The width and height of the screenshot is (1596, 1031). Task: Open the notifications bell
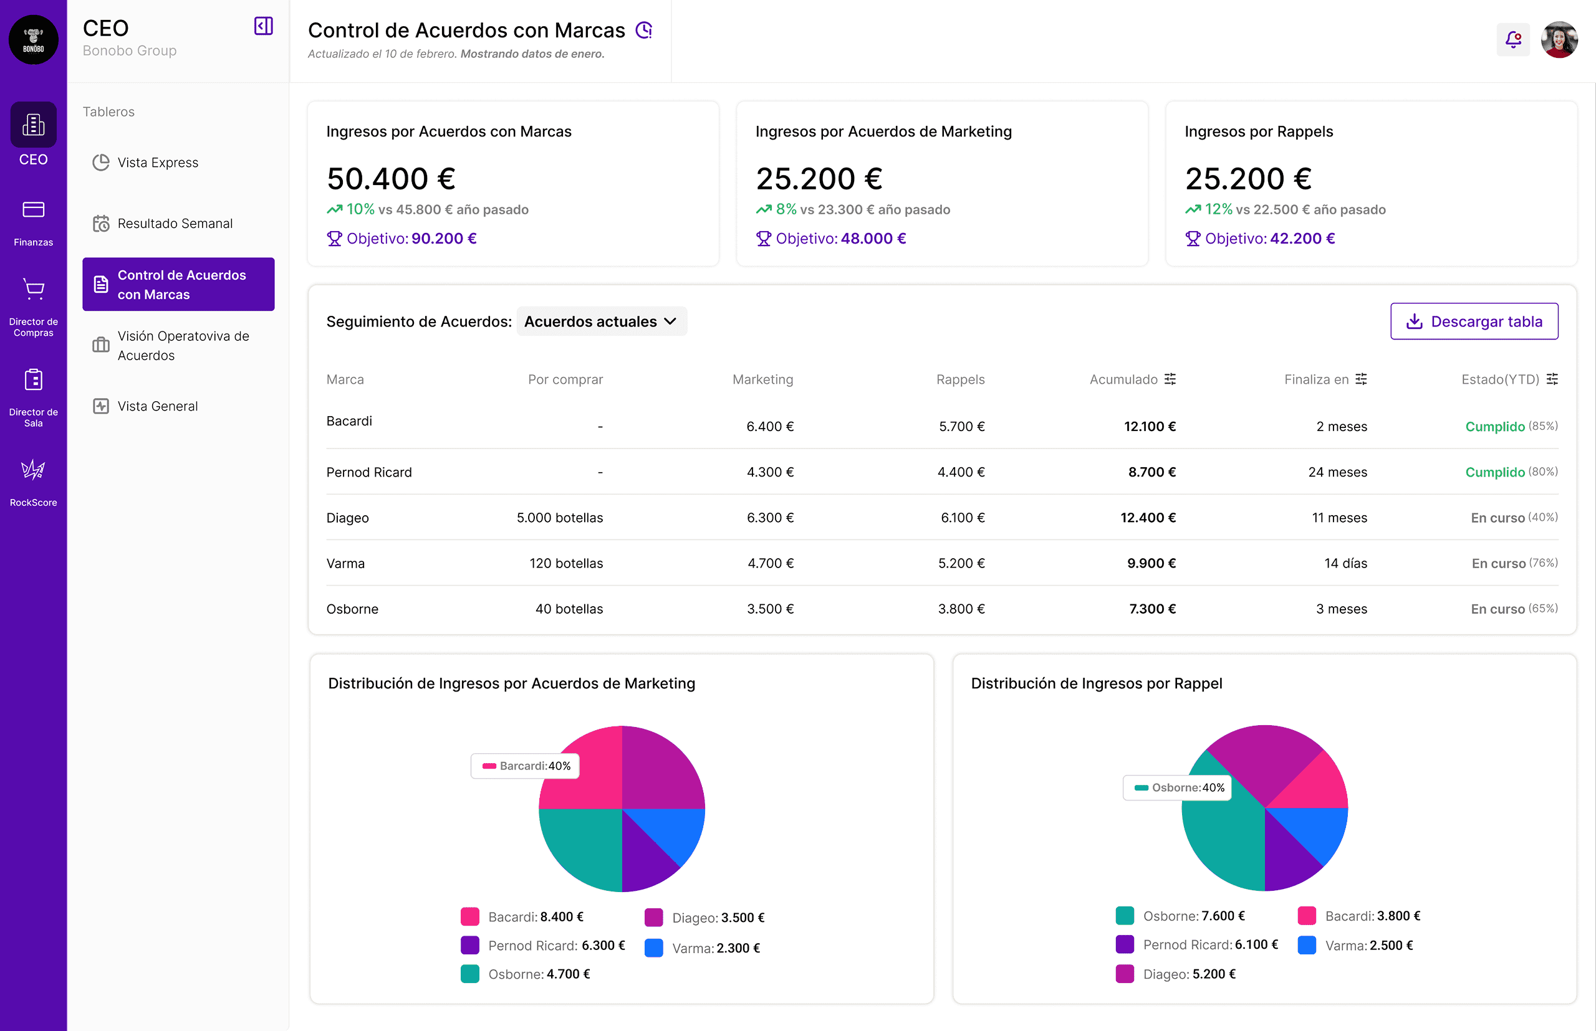[x=1513, y=39]
